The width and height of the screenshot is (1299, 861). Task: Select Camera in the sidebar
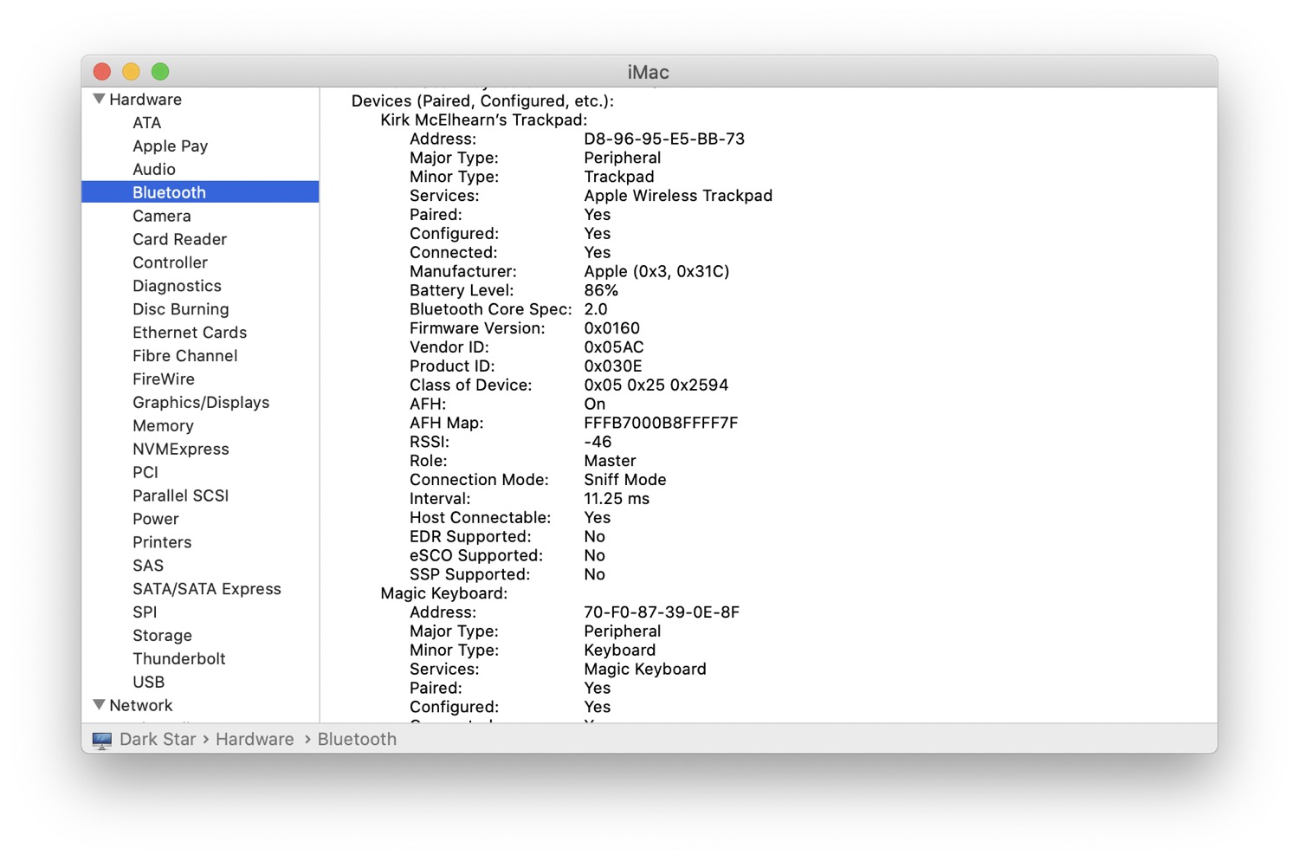162,217
